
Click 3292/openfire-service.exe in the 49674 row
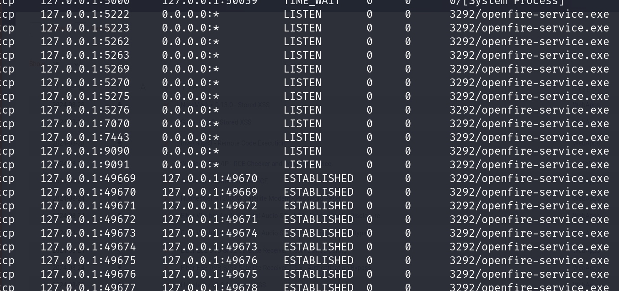tap(529, 247)
